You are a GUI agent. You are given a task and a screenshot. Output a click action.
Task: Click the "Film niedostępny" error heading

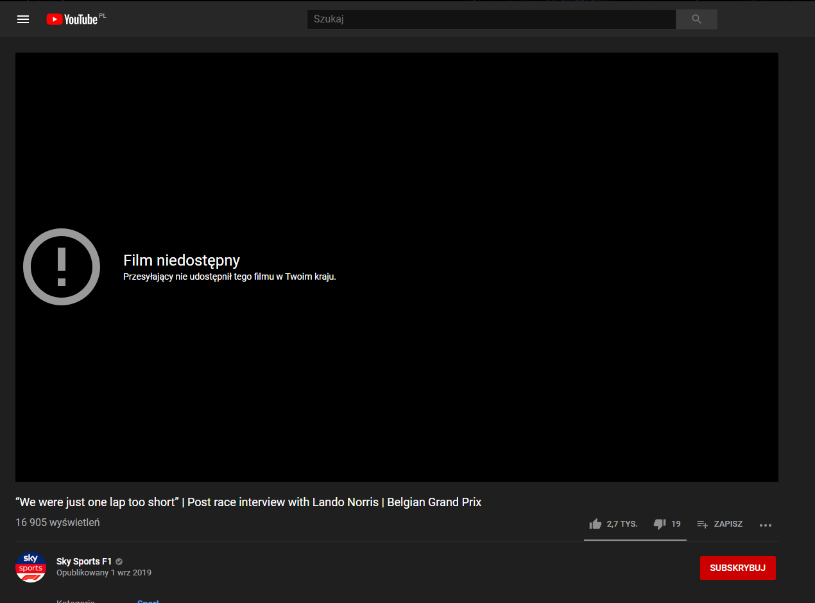coord(182,260)
